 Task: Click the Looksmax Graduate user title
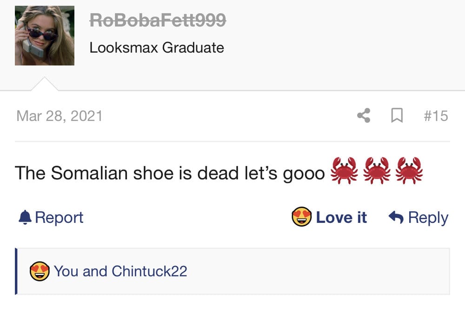pyautogui.click(x=157, y=47)
